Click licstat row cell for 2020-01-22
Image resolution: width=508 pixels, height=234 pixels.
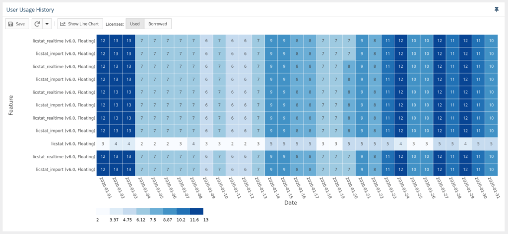[x=375, y=144]
